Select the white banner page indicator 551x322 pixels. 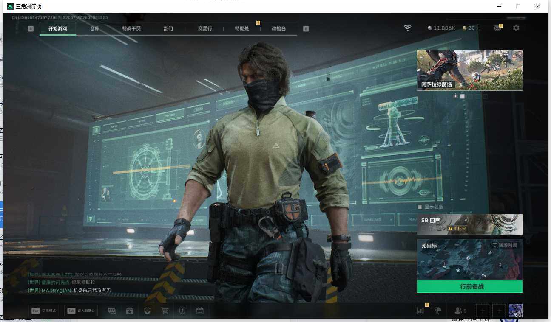[x=463, y=96]
